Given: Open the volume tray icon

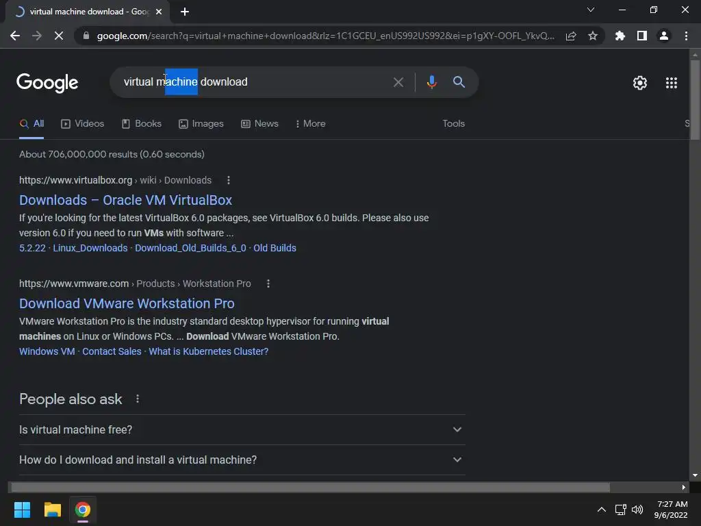Looking at the screenshot, I should point(637,510).
